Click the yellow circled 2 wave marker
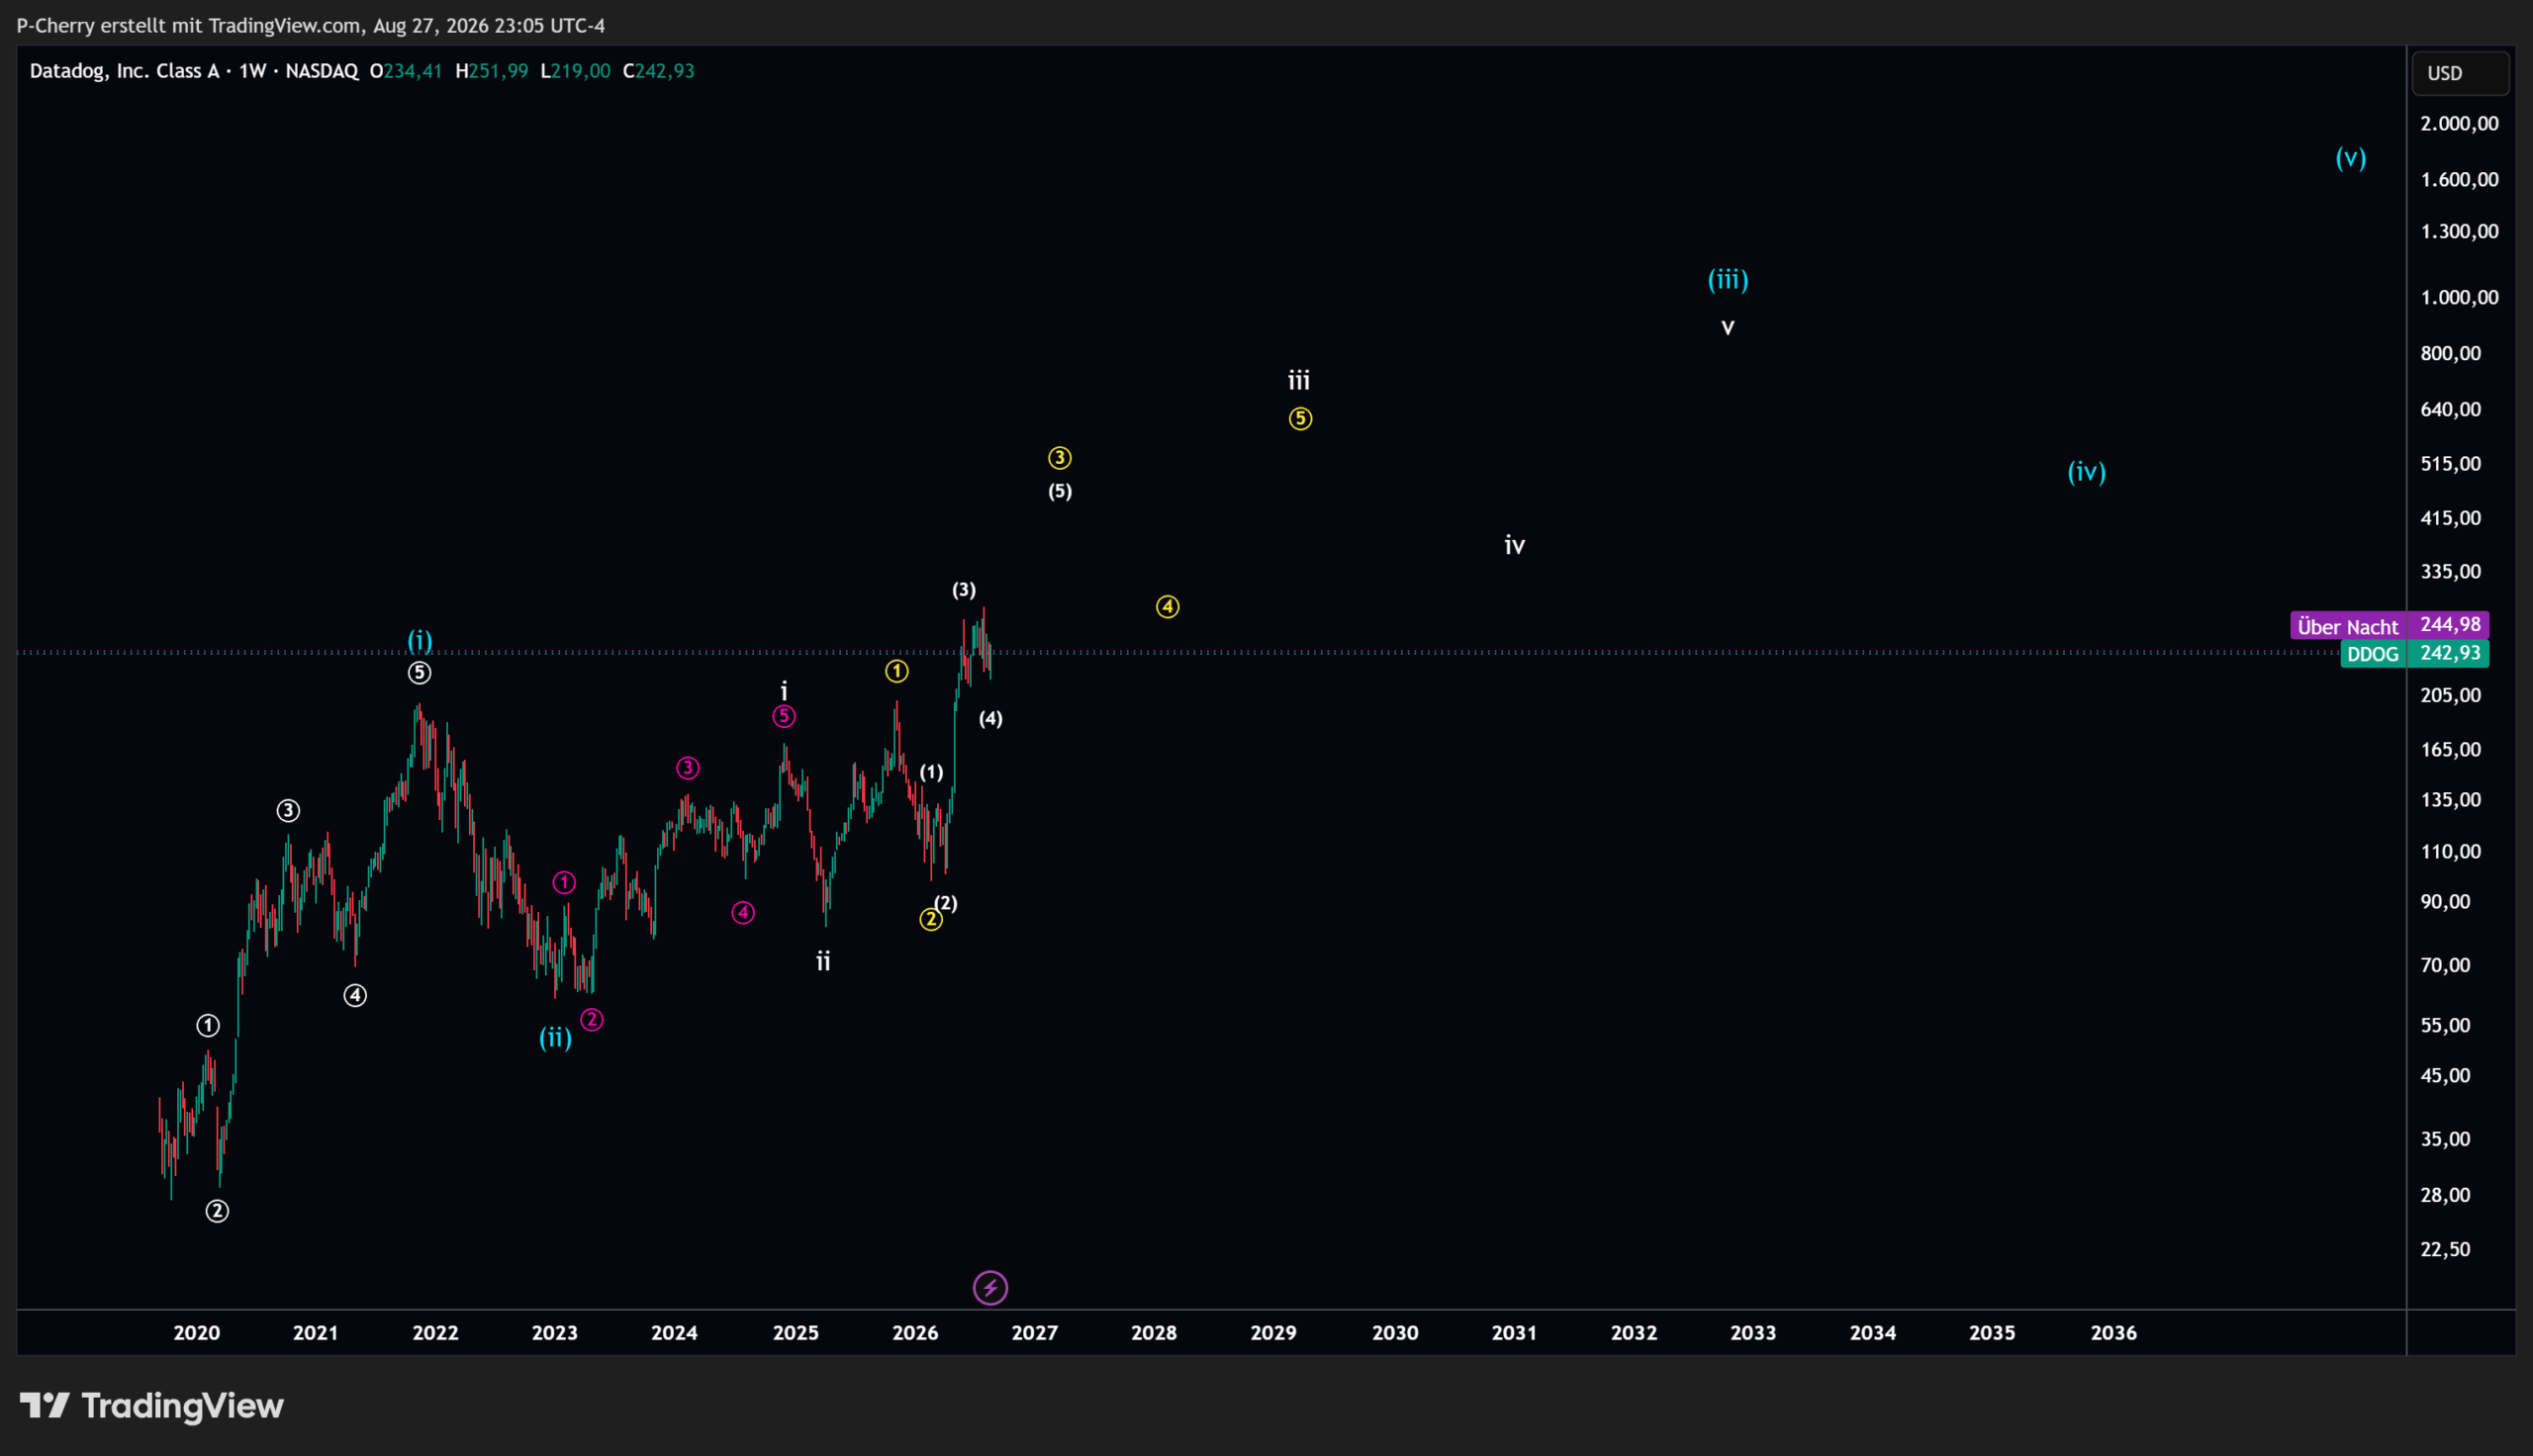This screenshot has width=2533, height=1456. pos(931,919)
